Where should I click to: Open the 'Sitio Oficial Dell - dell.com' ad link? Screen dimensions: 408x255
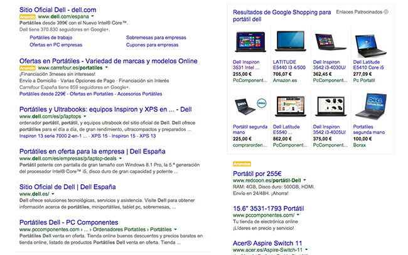58,10
